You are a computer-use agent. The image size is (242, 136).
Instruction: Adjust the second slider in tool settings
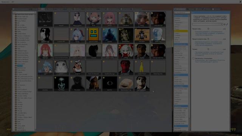214,39
